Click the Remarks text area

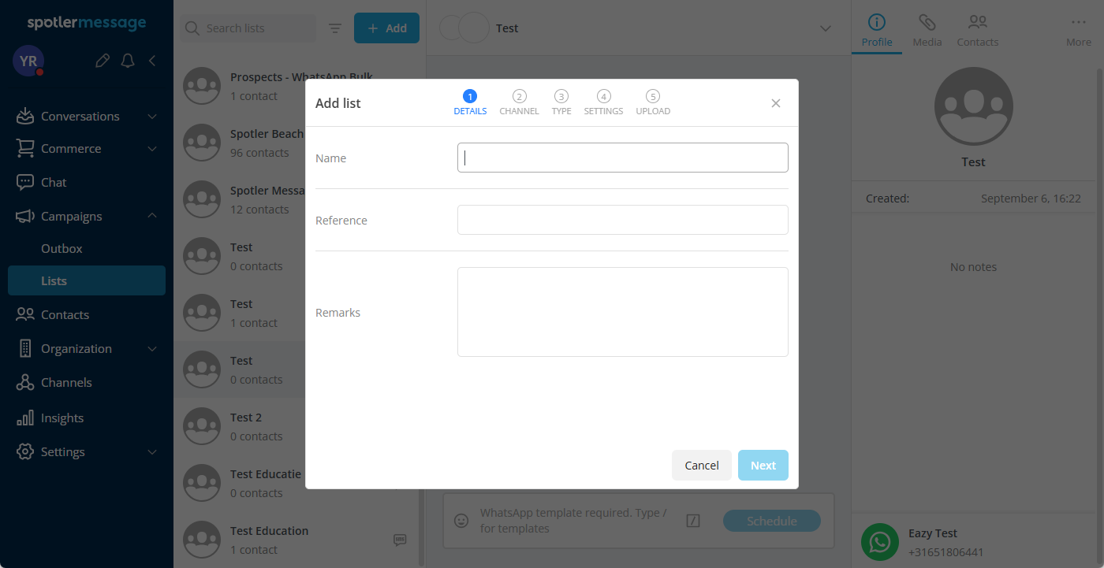(x=622, y=312)
